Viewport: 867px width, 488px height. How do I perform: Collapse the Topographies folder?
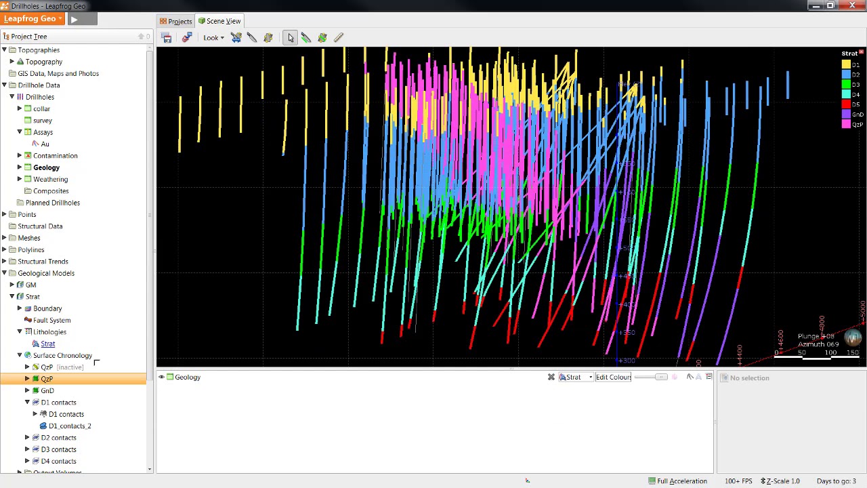point(4,50)
